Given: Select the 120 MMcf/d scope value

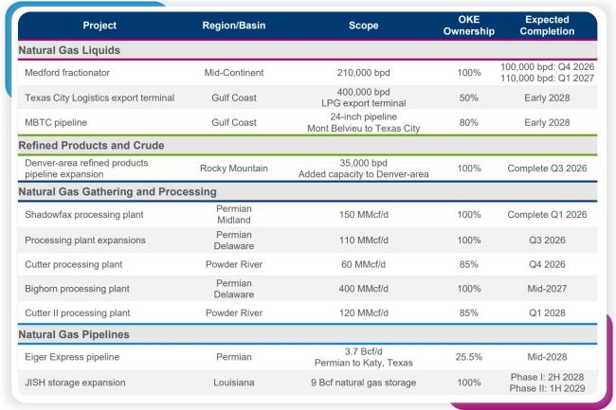Looking at the screenshot, I should (363, 312).
